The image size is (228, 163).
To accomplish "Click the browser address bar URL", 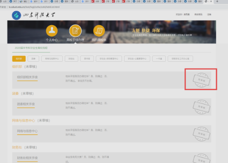I will 34,7.
